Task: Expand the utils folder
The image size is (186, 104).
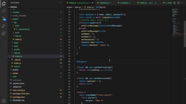Action: point(15,77)
